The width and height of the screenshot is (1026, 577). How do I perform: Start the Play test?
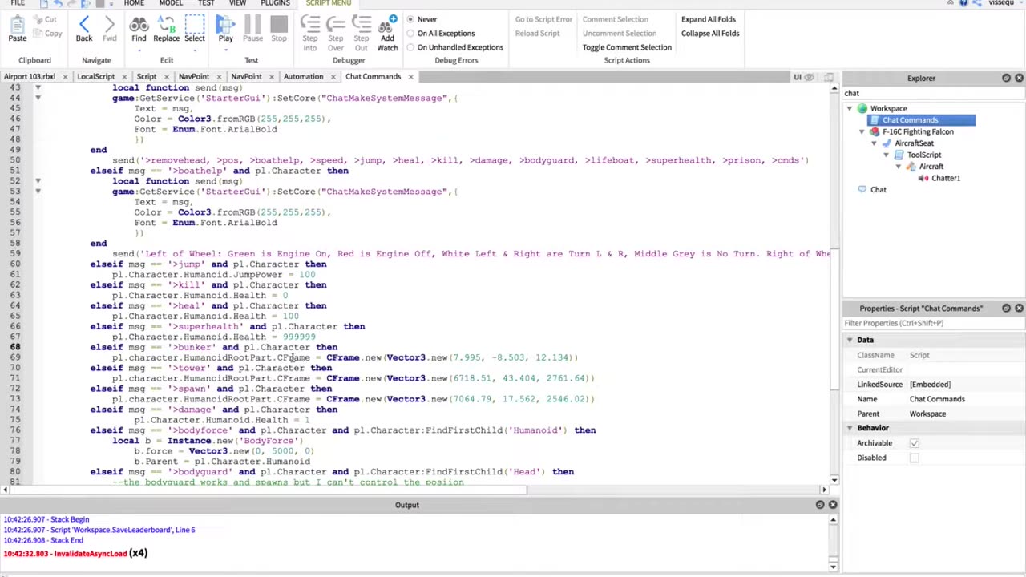tap(226, 30)
